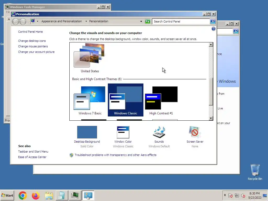This screenshot has width=268, height=201.
Task: Click the Windows Task Manager title icon
Action: [7, 7]
